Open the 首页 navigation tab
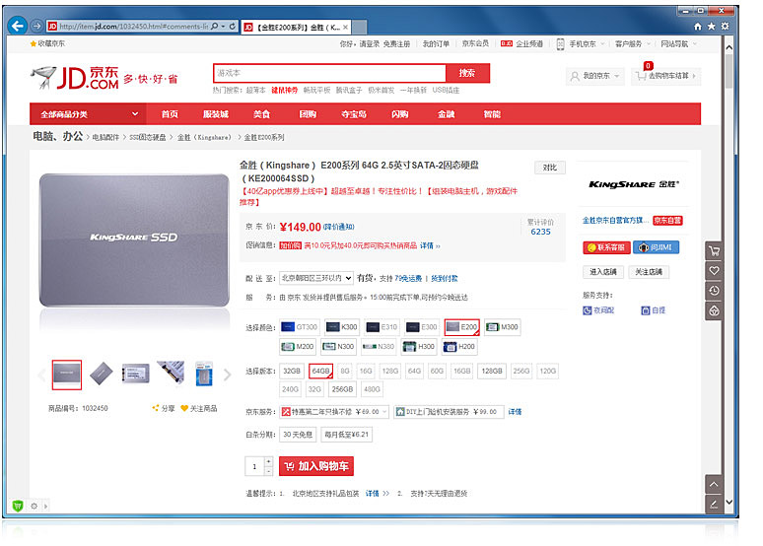This screenshot has height=546, width=763. point(170,114)
